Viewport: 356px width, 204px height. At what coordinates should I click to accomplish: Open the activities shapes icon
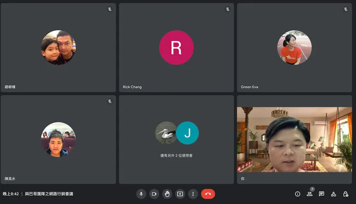pos(333,194)
